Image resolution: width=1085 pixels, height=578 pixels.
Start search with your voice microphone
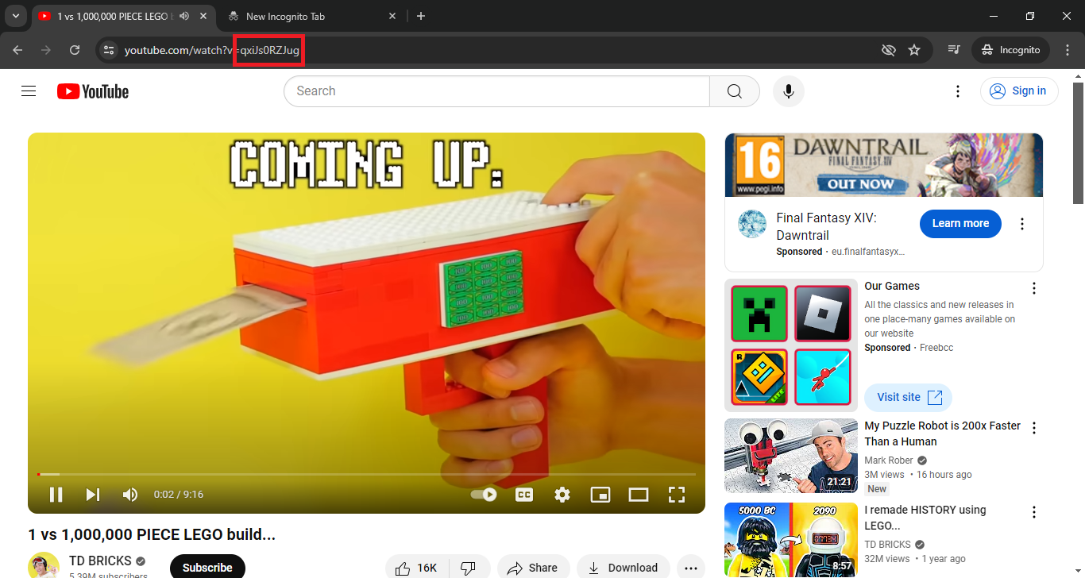(789, 91)
